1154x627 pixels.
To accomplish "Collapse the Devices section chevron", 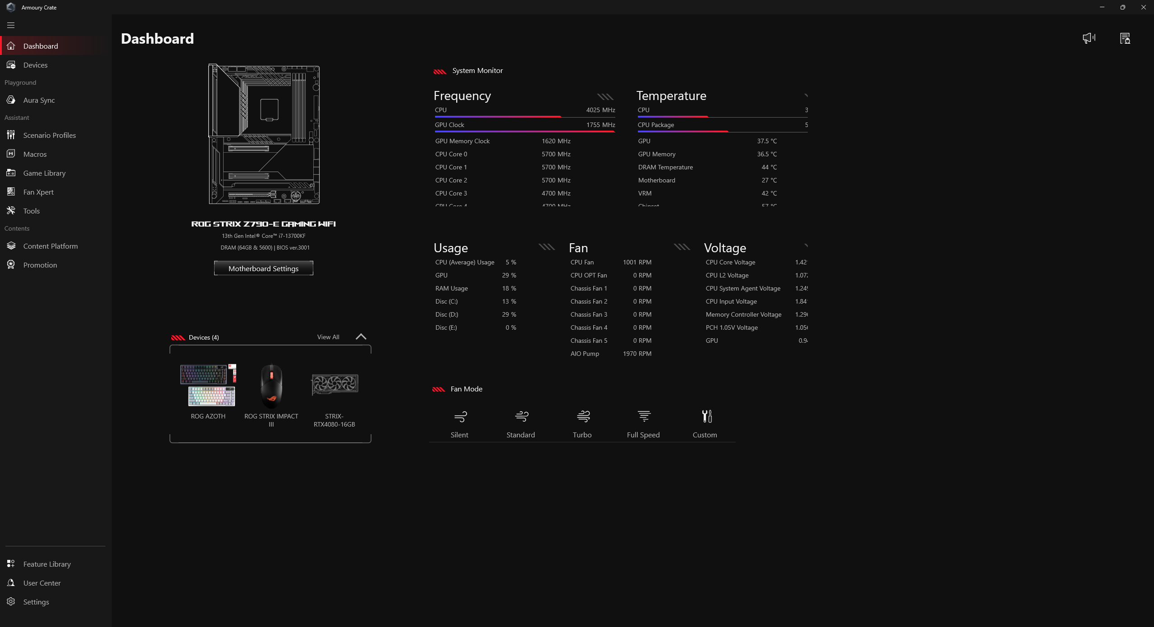I will (x=361, y=337).
